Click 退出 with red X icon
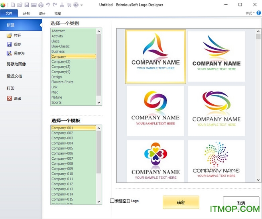262x219 pixels. (x=14, y=98)
